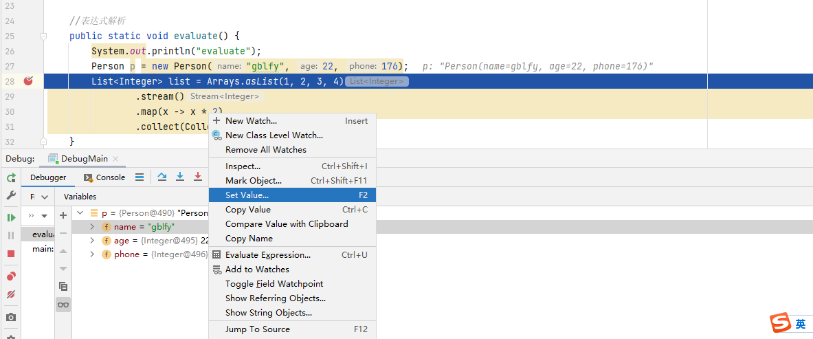Toggle breakpoint on line 28
Viewport: 813px width, 339px height.
[28, 80]
